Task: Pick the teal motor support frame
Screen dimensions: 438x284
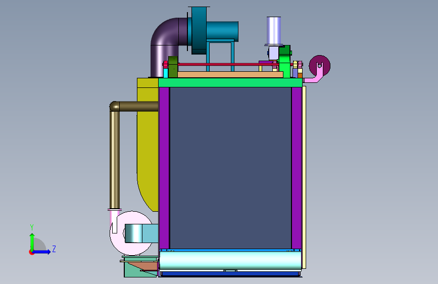Action: (x=220, y=56)
